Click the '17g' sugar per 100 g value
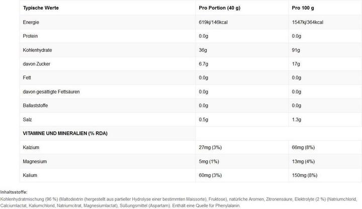Viewport: 362px width, 209px height. (297, 64)
